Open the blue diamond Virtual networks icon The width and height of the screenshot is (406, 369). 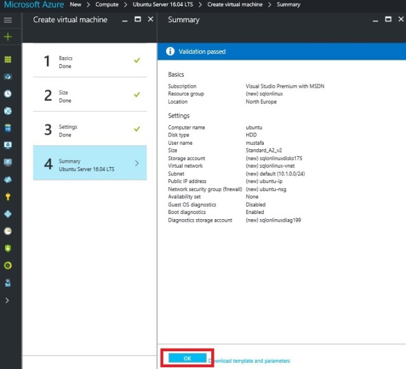click(x=8, y=214)
